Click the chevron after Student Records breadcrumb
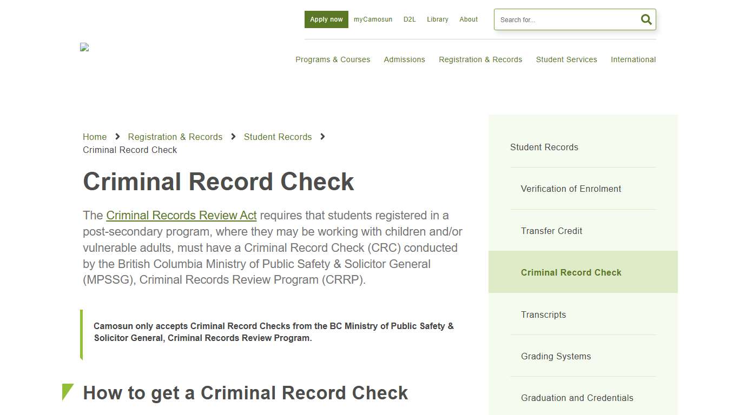 click(322, 137)
